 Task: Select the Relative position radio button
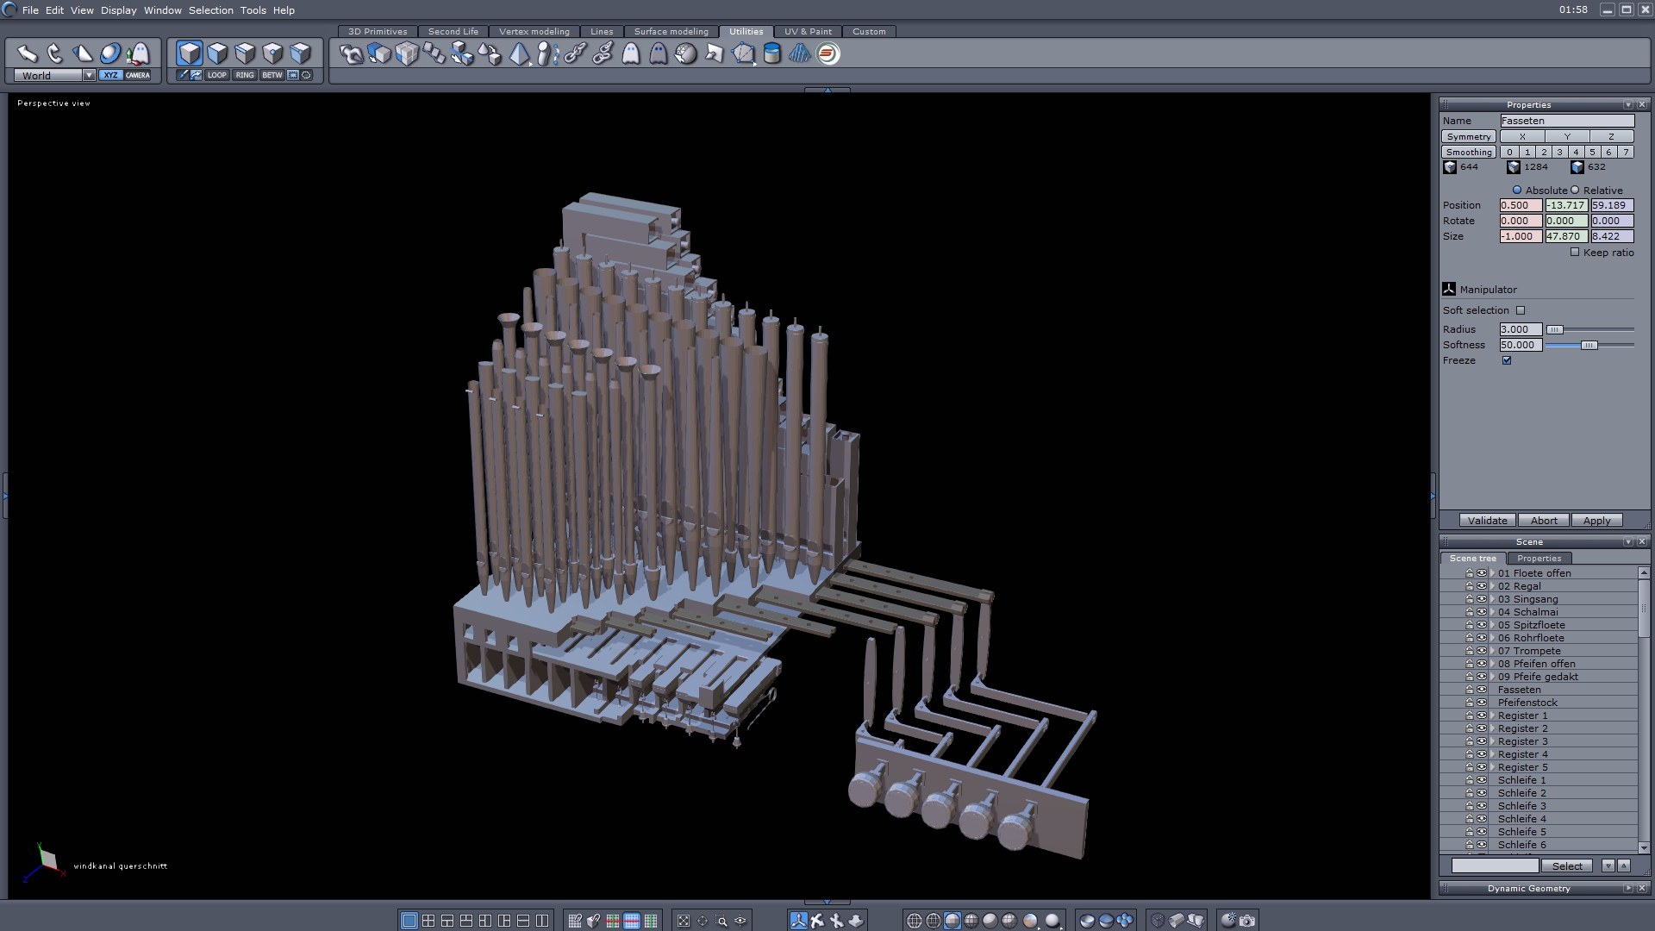coord(1575,191)
